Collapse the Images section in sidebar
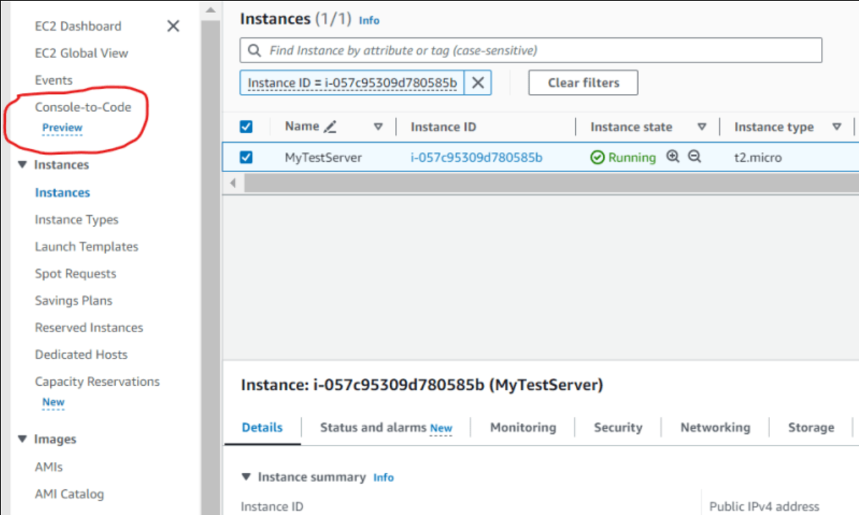 tap(23, 440)
